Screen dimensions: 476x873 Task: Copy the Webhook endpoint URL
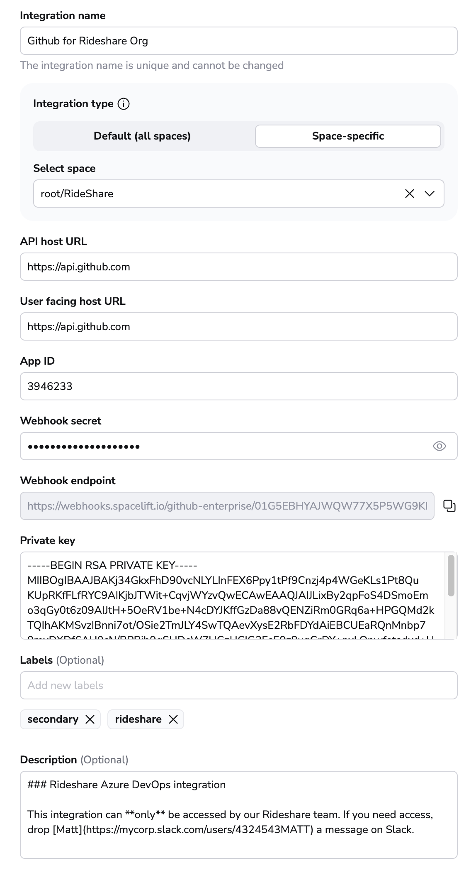click(x=449, y=506)
